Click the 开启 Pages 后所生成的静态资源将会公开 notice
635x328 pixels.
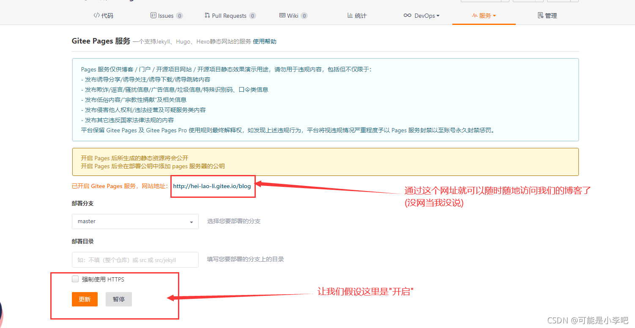tap(134, 158)
